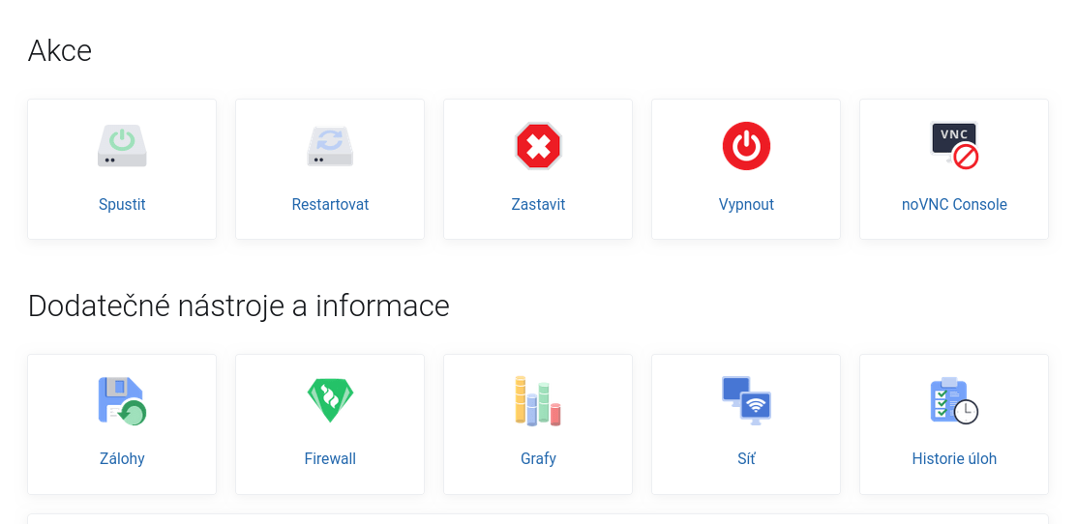Click the Vypnout text link

[x=746, y=204]
